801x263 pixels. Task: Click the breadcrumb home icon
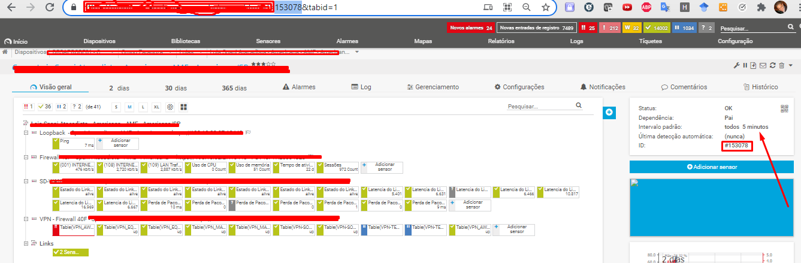(5, 52)
